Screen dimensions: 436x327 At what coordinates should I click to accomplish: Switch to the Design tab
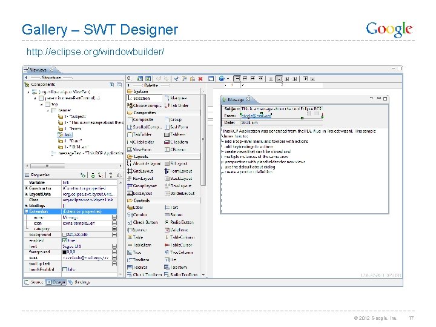[56, 282]
